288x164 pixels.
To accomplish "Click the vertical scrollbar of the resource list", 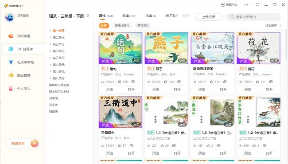I will coord(286,44).
